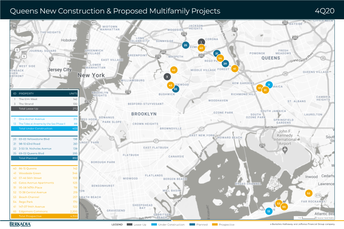
Task: Click the Edgemere Commons property row
Action: click(x=45, y=211)
